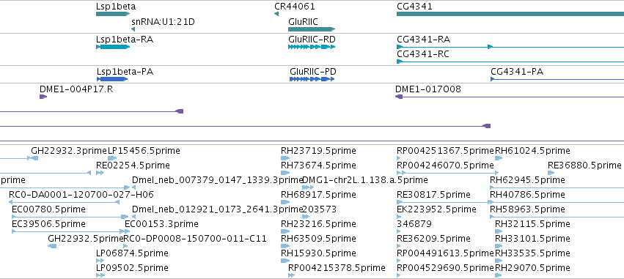Select the DME1-004P17.R purple marker

point(43,97)
